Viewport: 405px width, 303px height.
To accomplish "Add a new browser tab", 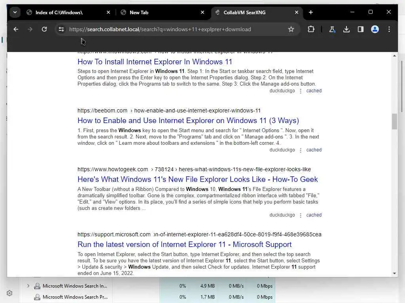I will [x=311, y=12].
